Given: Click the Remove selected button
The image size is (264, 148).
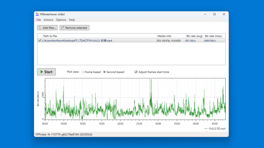Looking at the screenshot, I should pyautogui.click(x=74, y=28).
